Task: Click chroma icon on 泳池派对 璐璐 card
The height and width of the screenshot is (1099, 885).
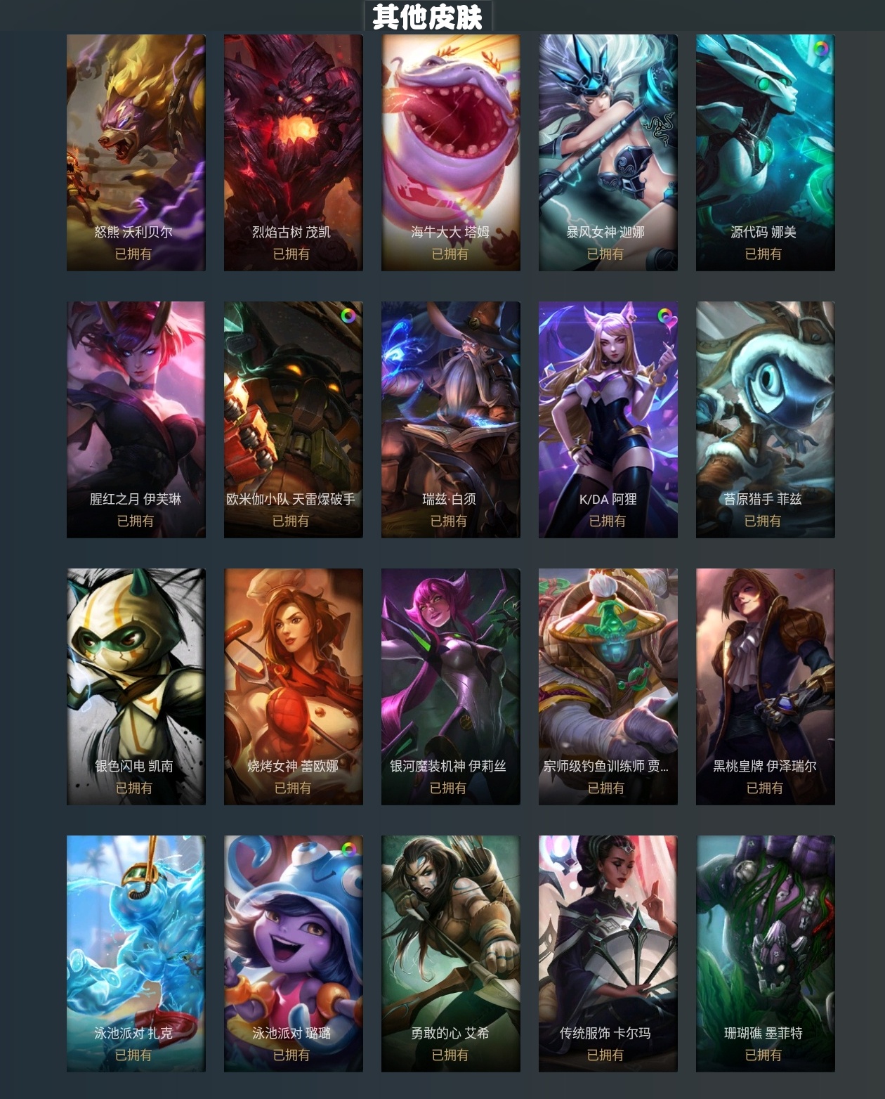Action: point(348,849)
